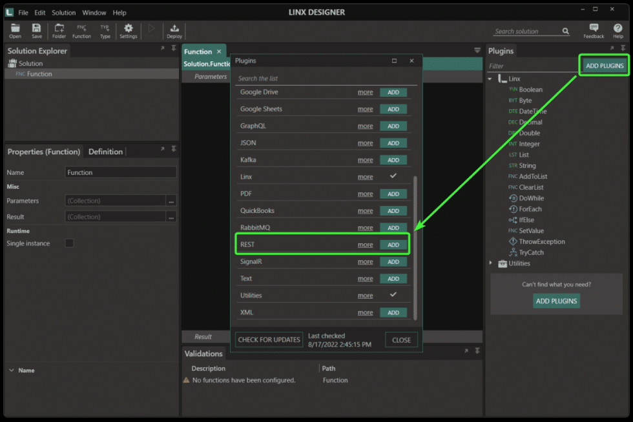Image resolution: width=633 pixels, height=422 pixels.
Task: Collapse the Linx plugin tree node
Action: tap(490, 79)
